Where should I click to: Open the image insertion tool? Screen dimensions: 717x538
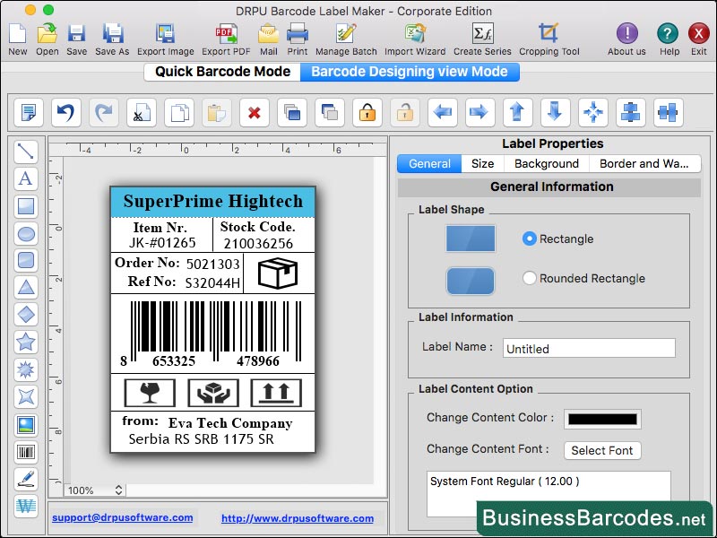click(x=26, y=423)
